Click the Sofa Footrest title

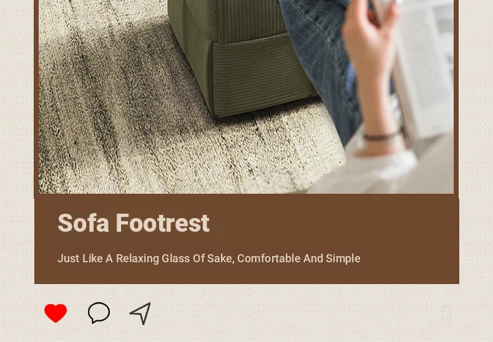pyautogui.click(x=134, y=223)
